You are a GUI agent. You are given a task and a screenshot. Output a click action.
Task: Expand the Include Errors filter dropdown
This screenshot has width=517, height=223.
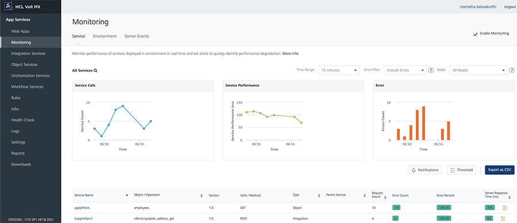point(405,70)
